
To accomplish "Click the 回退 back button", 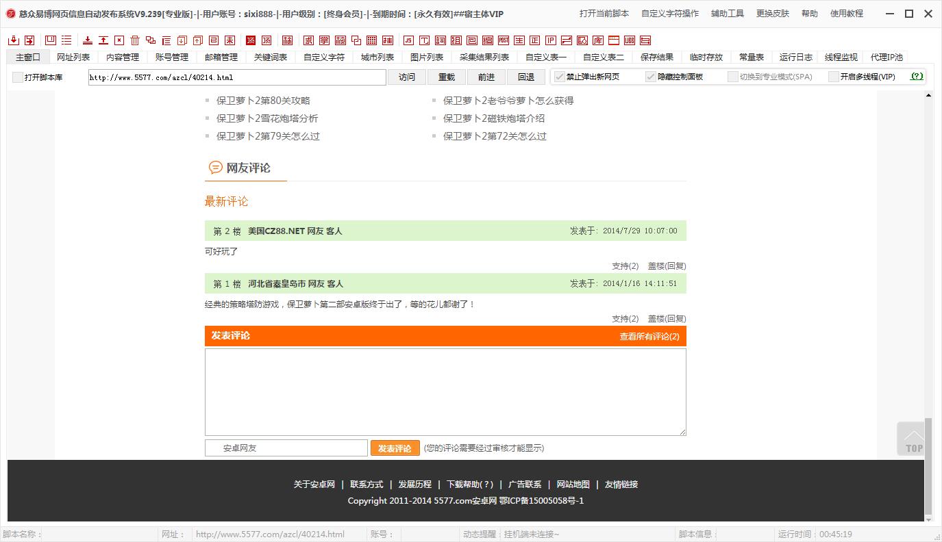I will [526, 77].
